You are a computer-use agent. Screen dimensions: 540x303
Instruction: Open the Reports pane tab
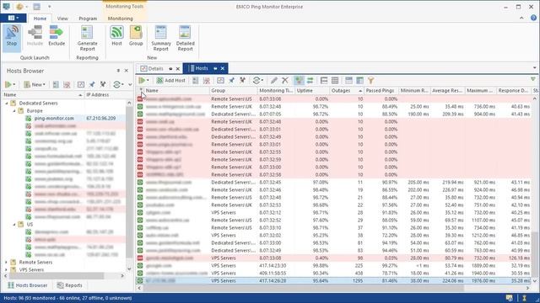click(x=69, y=285)
